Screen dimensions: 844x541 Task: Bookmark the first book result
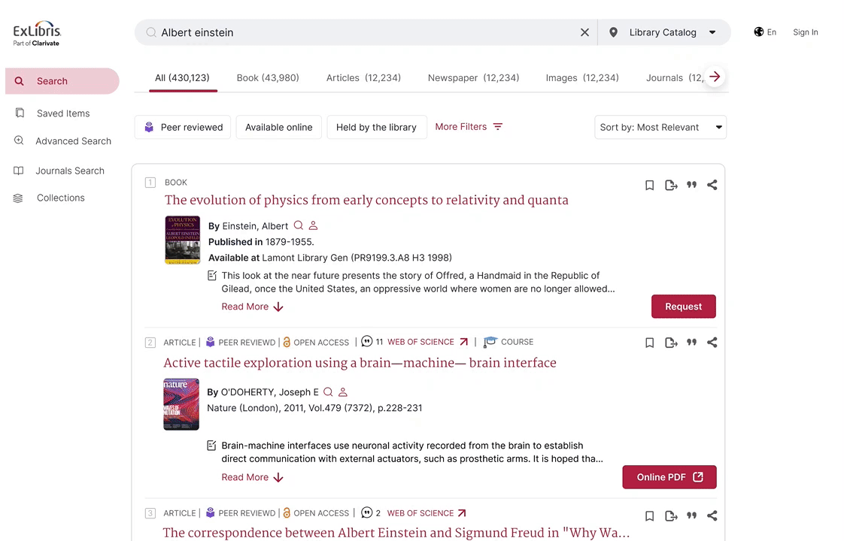[x=649, y=185]
